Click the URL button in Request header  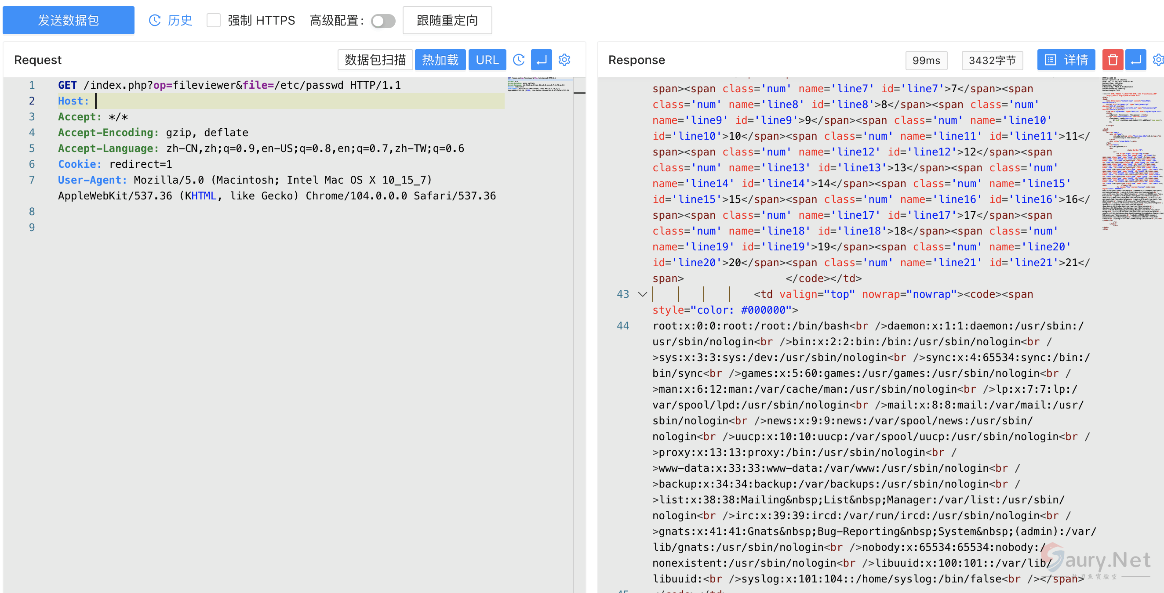click(x=487, y=60)
